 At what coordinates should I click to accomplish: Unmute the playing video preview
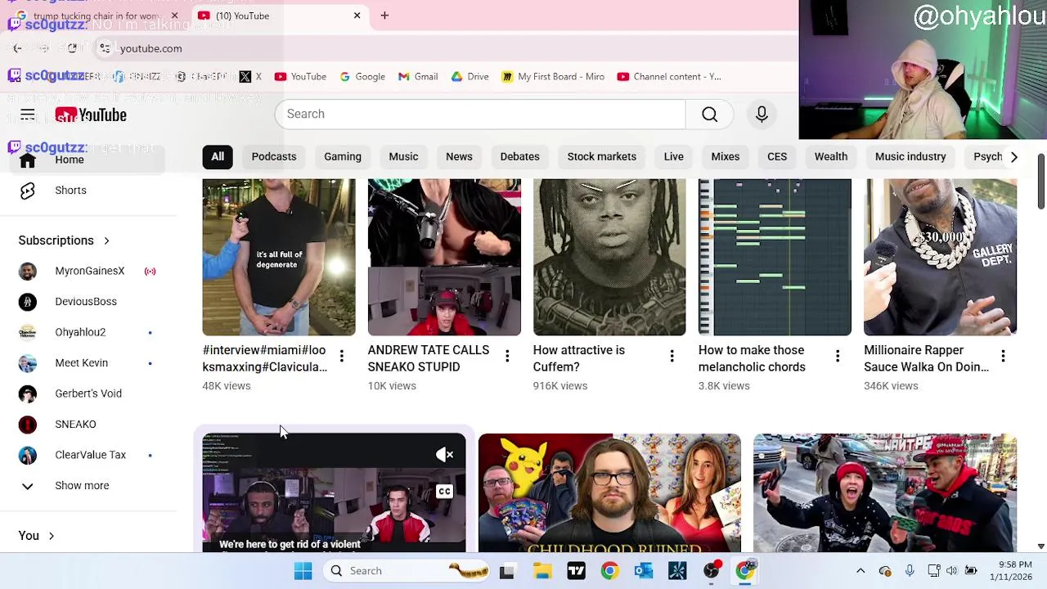click(444, 455)
